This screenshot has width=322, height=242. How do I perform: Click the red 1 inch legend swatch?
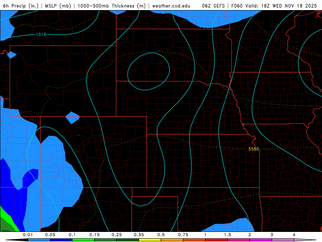tap(217, 240)
